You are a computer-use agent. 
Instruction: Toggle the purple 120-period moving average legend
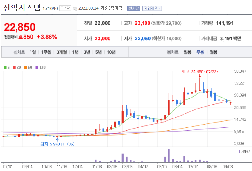(x=37, y=67)
